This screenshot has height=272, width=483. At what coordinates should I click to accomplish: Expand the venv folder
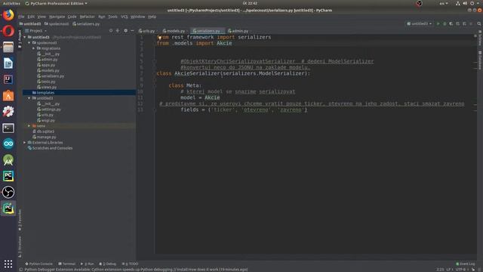[29, 126]
